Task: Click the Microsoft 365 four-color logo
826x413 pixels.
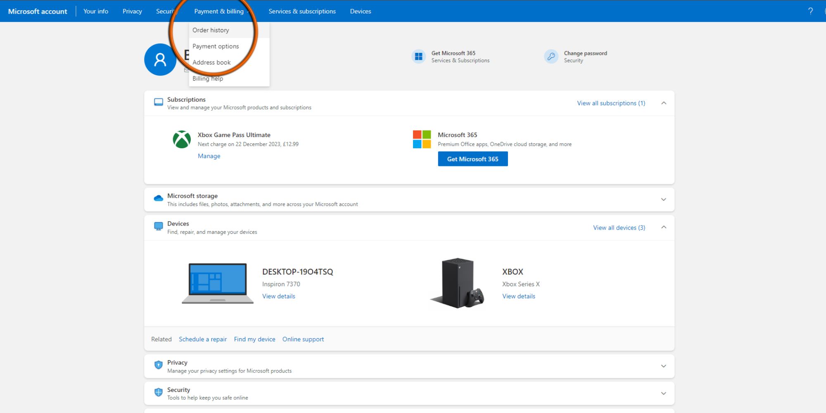Action: pyautogui.click(x=422, y=139)
